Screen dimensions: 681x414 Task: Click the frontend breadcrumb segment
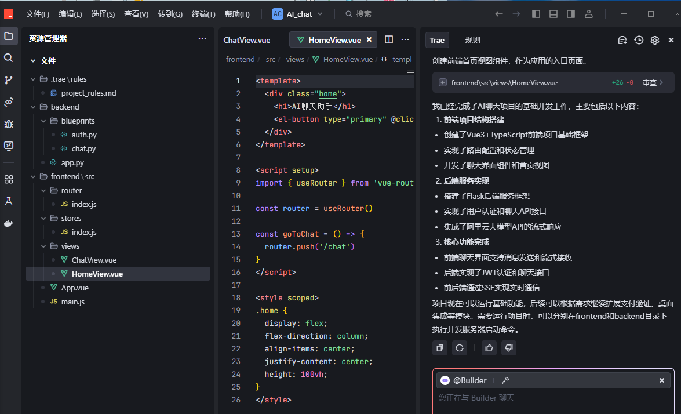click(240, 60)
